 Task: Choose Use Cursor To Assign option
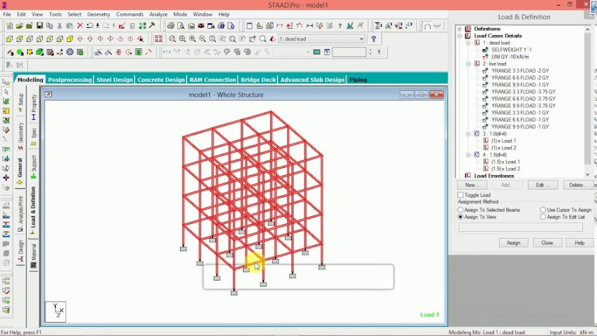(x=543, y=210)
